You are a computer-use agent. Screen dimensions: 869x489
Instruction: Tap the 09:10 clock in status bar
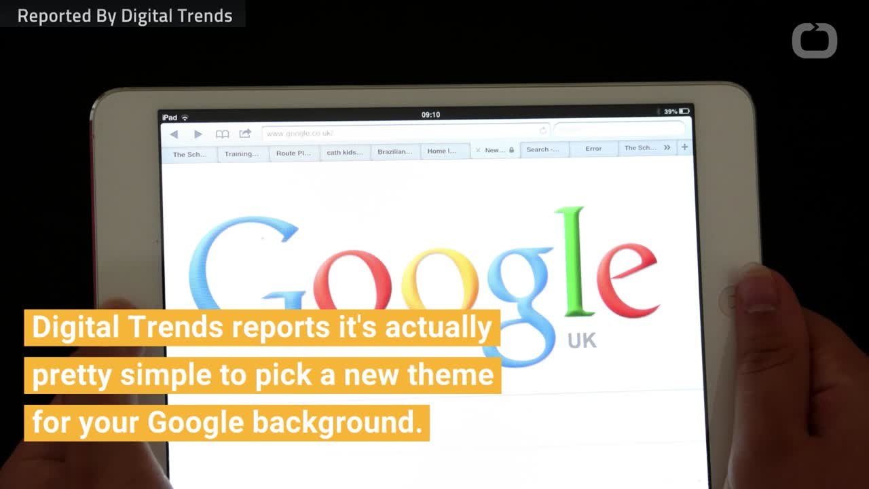[x=430, y=115]
